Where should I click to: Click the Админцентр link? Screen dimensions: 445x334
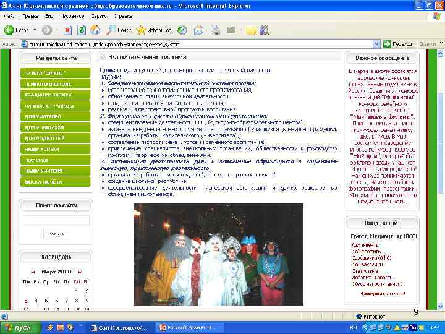tap(365, 245)
